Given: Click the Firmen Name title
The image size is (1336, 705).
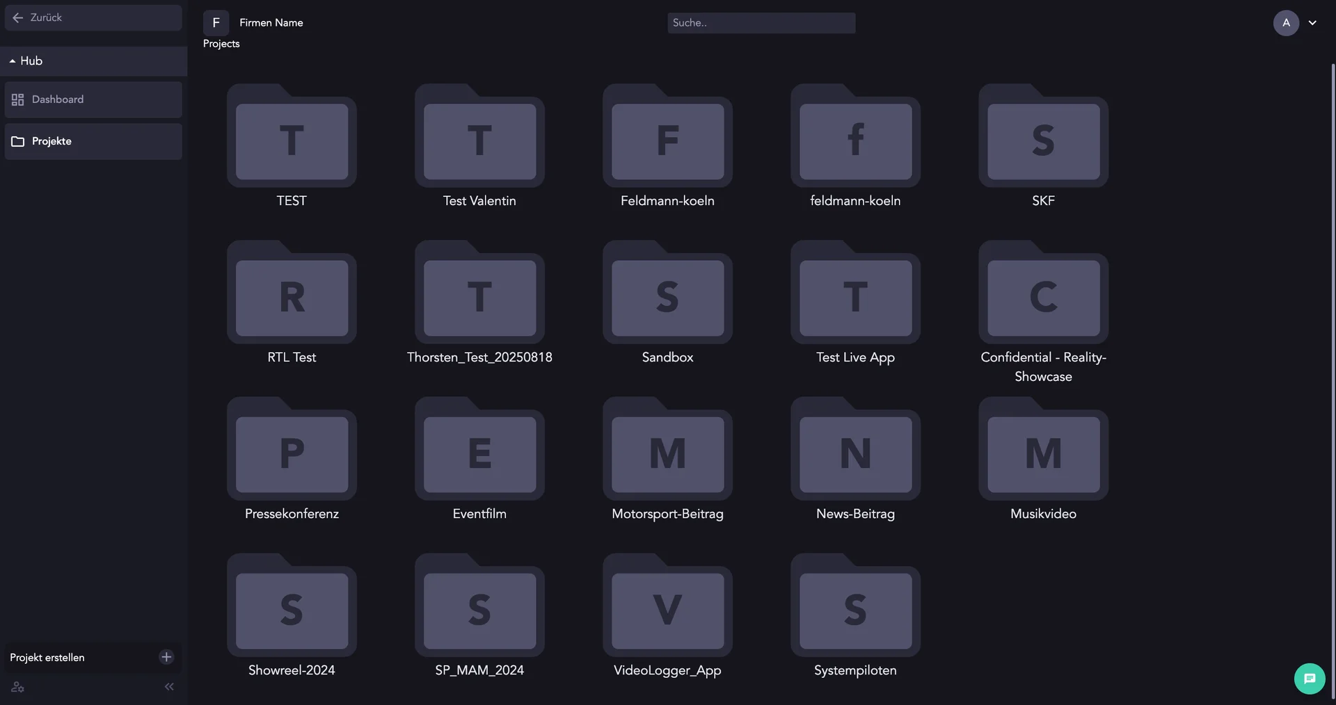Looking at the screenshot, I should point(271,23).
